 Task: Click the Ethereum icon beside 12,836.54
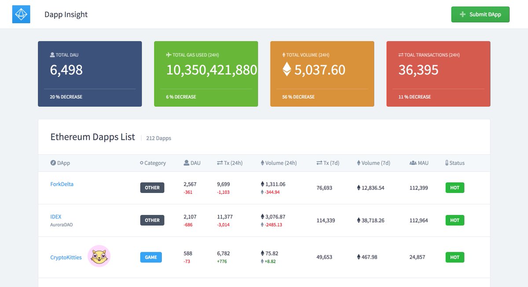(359, 188)
